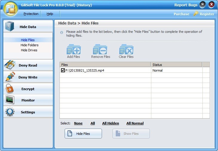Open the Protection menu
This screenshot has height=151, width=218.
(31, 14)
